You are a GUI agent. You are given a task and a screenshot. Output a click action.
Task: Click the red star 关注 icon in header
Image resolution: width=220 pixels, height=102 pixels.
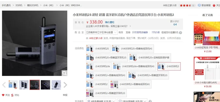[x=214, y=5]
